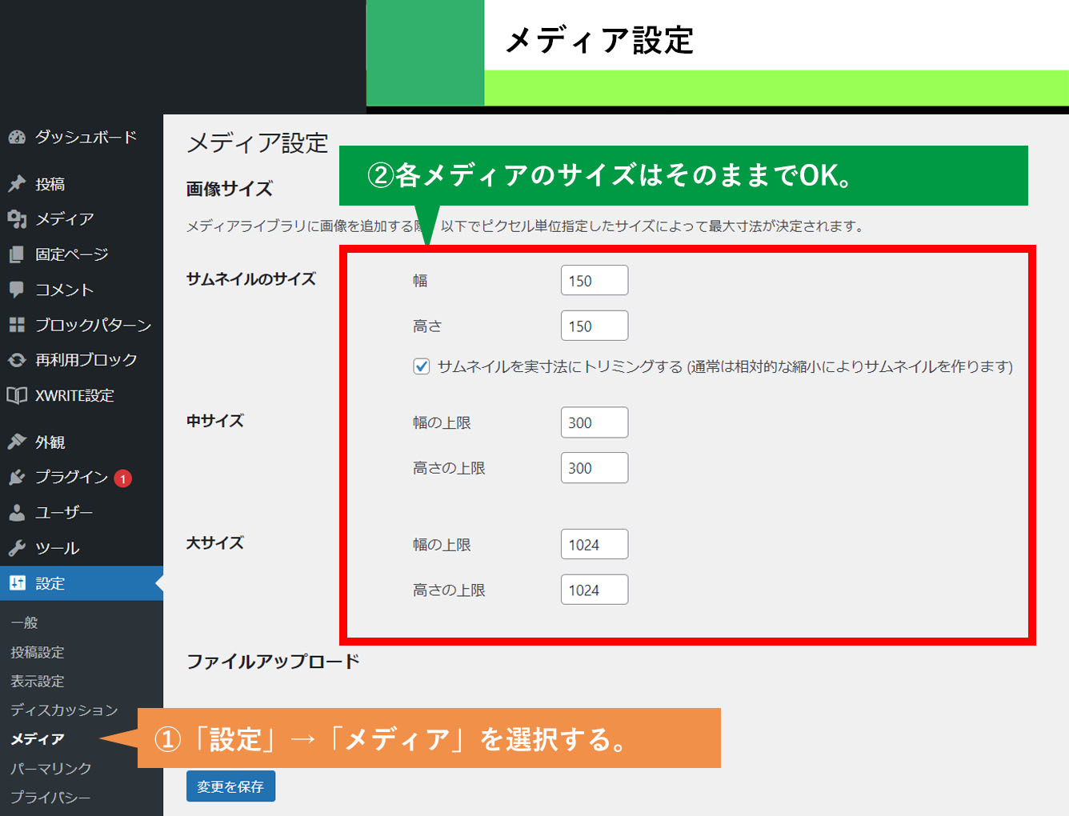Click the pushpin icon beside 投稿

click(x=17, y=184)
